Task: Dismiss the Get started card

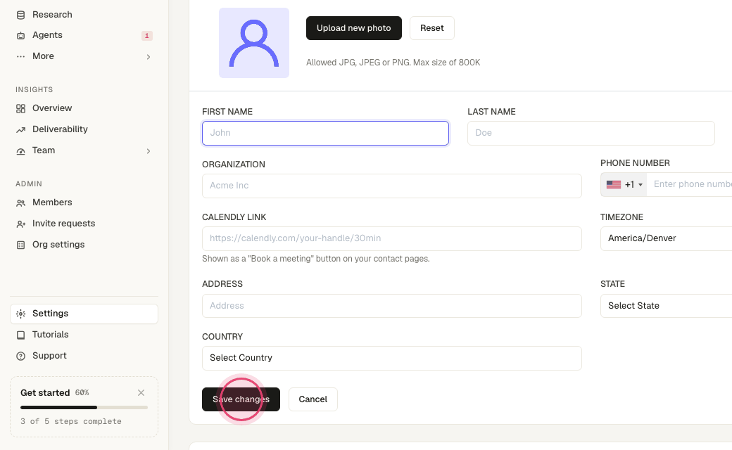Action: pos(141,392)
